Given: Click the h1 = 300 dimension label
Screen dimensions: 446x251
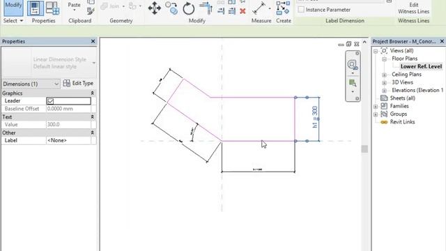Looking at the screenshot, I should pyautogui.click(x=314, y=117).
